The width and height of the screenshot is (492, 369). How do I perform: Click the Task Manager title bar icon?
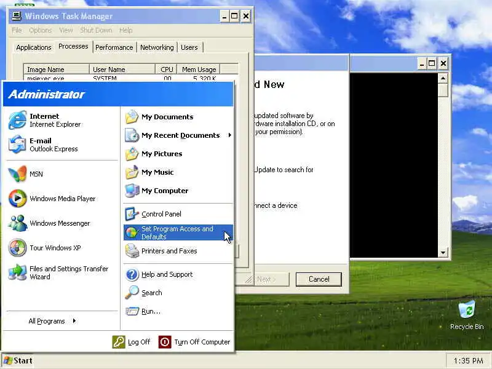pyautogui.click(x=17, y=16)
